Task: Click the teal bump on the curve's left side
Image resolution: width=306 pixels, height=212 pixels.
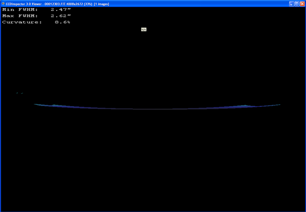Action: point(54,105)
